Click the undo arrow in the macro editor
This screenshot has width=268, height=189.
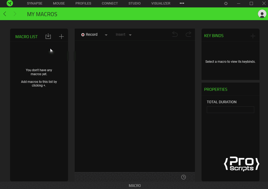(x=175, y=34)
